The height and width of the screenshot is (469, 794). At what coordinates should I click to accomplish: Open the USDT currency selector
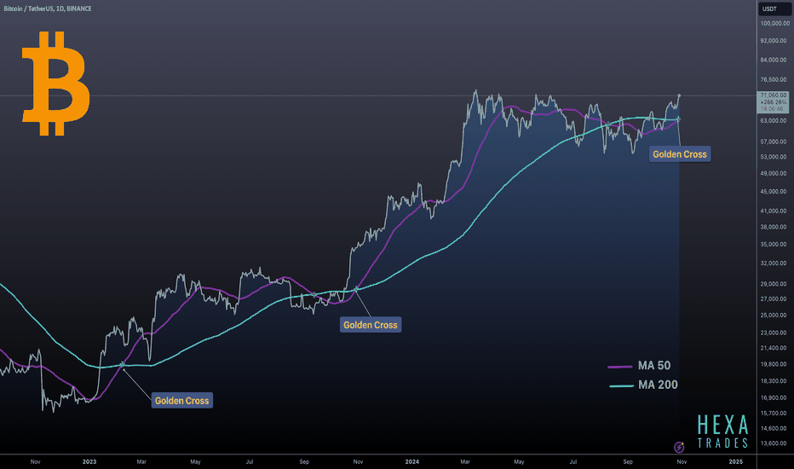click(774, 9)
